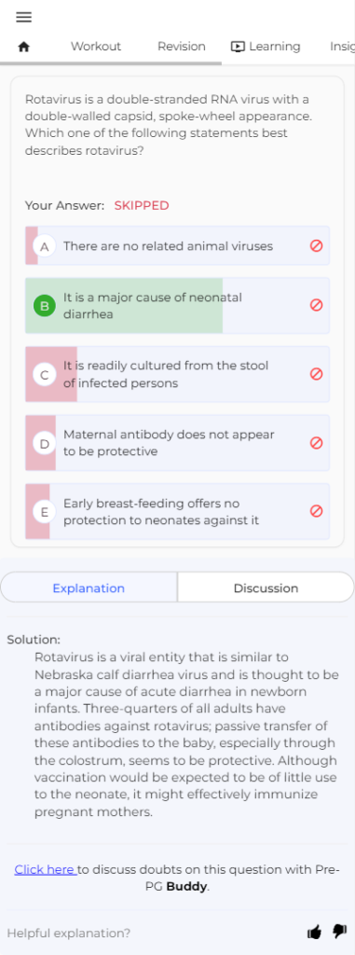Select option E circle
Viewport: 355px width, 955px height.
(44, 512)
